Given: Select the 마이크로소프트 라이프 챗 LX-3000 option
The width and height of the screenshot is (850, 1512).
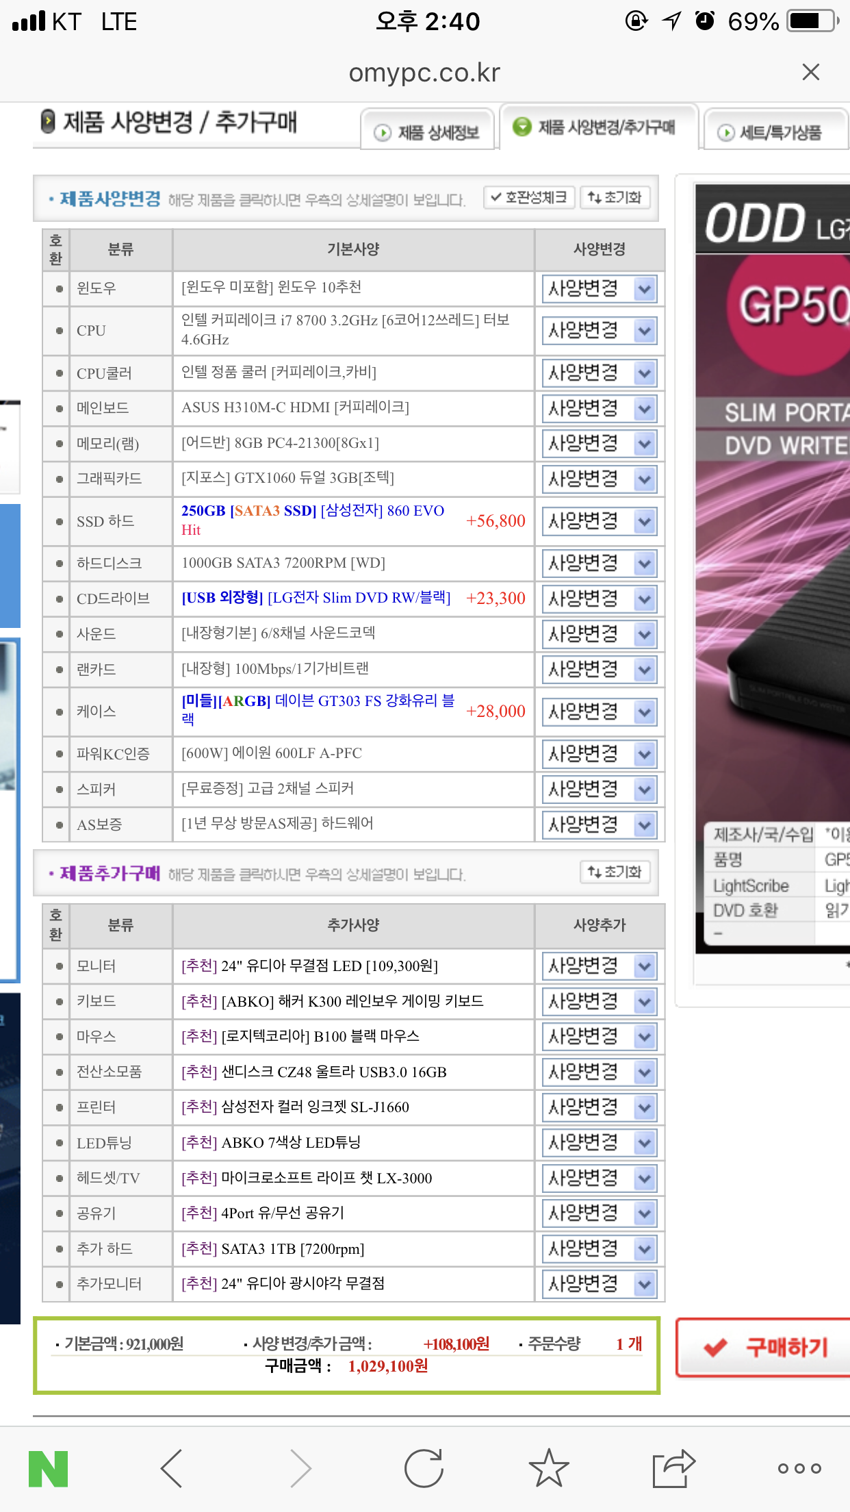Looking at the screenshot, I should [307, 1178].
